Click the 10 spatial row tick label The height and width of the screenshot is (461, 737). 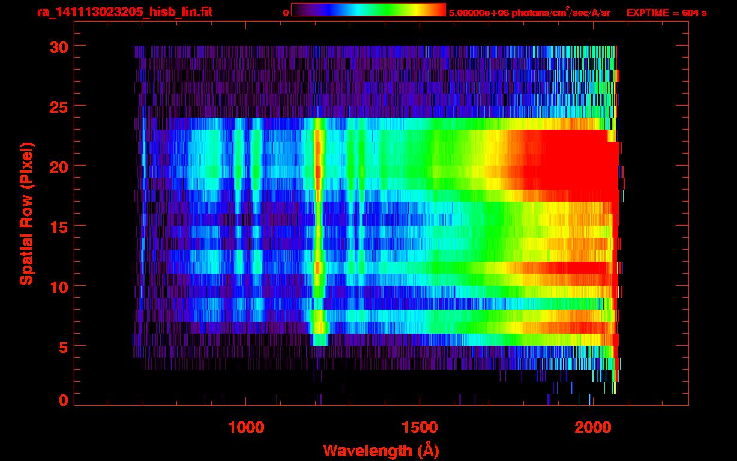(x=59, y=286)
